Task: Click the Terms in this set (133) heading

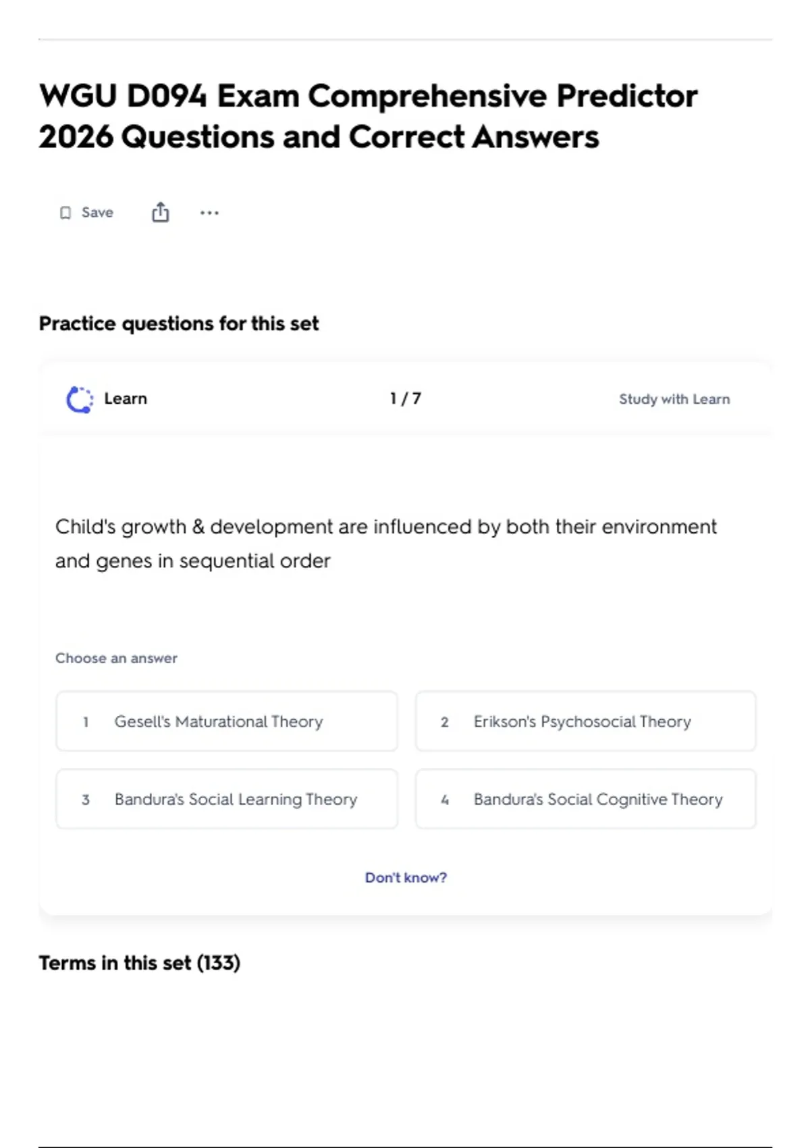Action: point(140,962)
